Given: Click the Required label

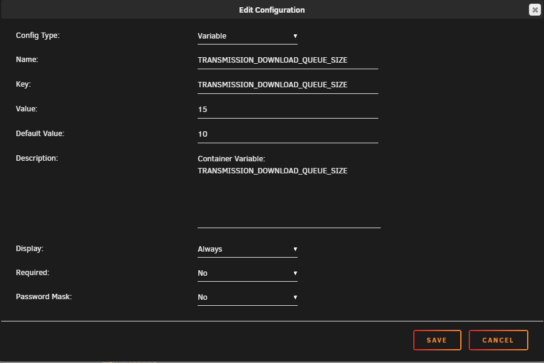Looking at the screenshot, I should pyautogui.click(x=33, y=273).
